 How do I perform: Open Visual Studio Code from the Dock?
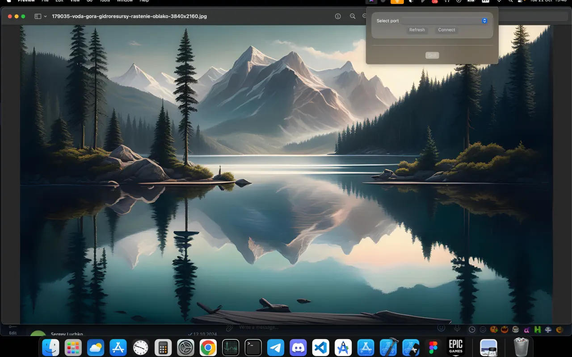point(320,347)
